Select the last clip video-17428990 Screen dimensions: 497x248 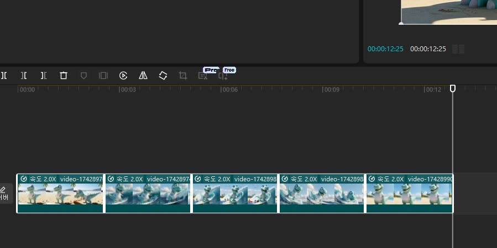tap(410, 193)
